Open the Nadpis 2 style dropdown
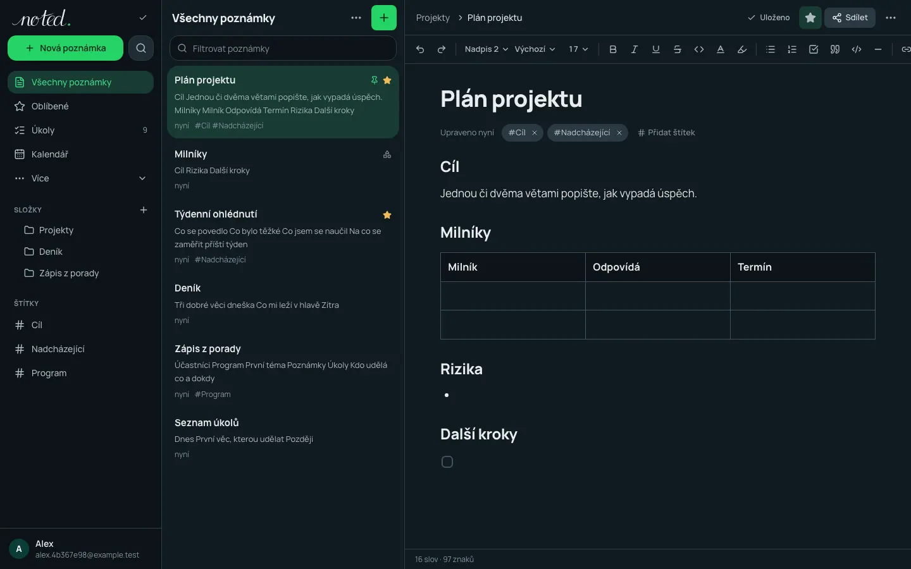The image size is (911, 569). pos(486,49)
